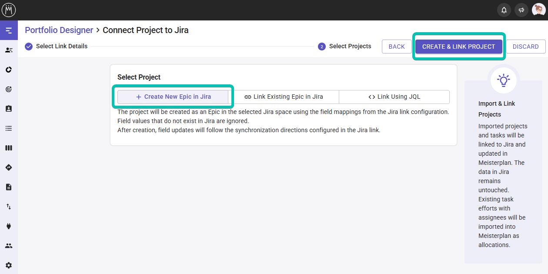Viewport: 548px width, 274px height.
Task: Click the Meisterplan logo in the top bar
Action: (9, 10)
